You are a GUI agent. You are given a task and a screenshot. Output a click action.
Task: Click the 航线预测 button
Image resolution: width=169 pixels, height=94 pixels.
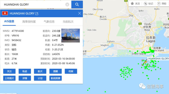pyautogui.click(x=55, y=78)
